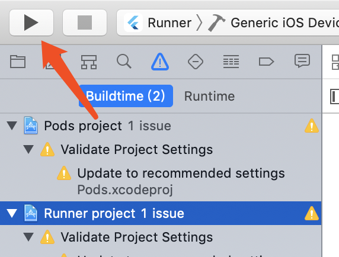Collapse Validate Project Settings under Pods project
The image size is (339, 257).
click(x=28, y=149)
